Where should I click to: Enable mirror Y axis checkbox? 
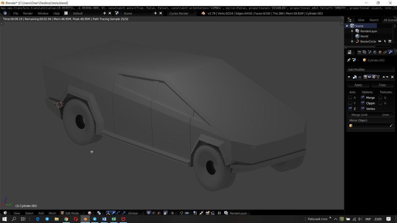pyautogui.click(x=350, y=103)
